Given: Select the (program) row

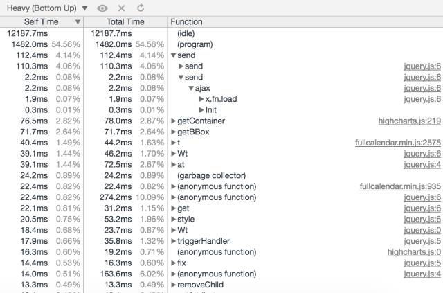Looking at the screenshot, I should pos(221,44).
